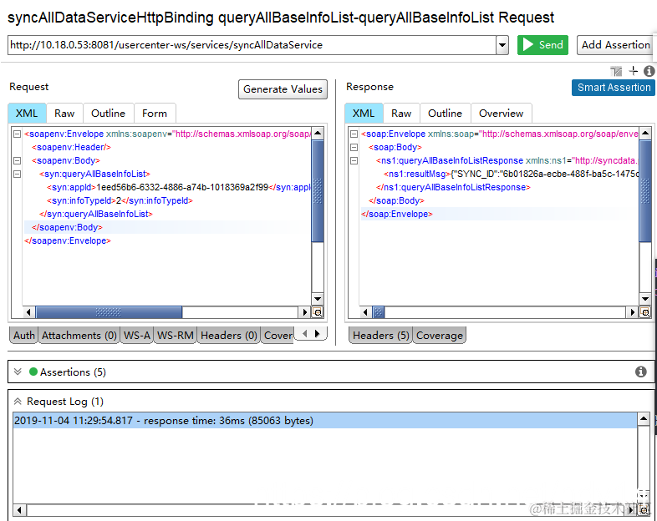Open the WS-RM tab
This screenshot has width=657, height=521.
pos(176,335)
